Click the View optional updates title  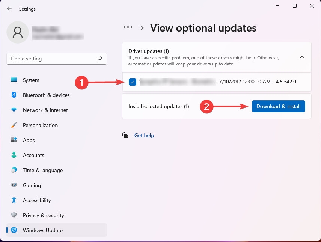[203, 28]
